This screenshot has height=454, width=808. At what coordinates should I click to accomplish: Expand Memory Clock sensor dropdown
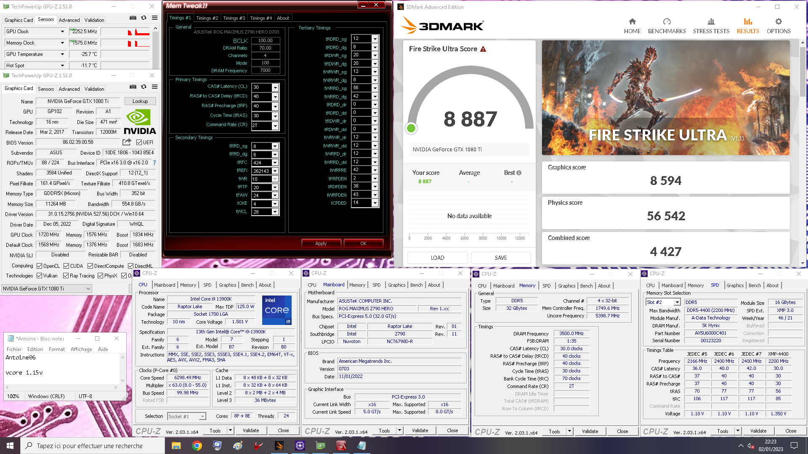pos(62,43)
